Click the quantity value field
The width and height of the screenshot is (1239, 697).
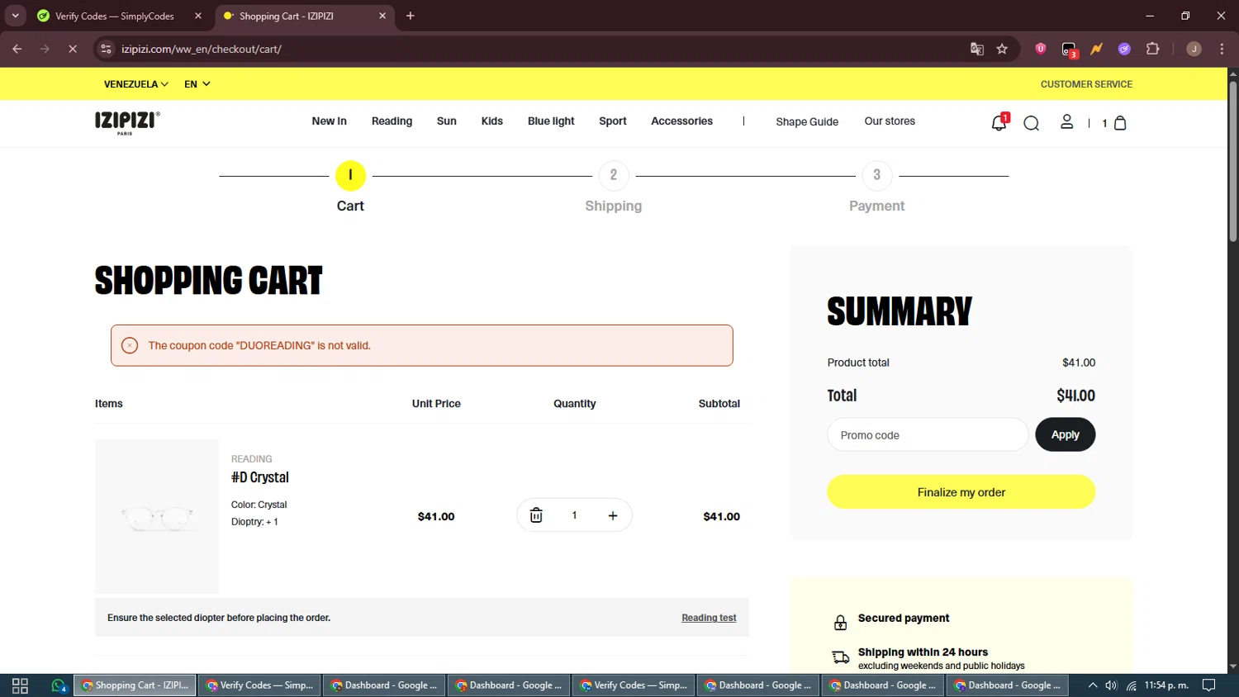click(x=574, y=515)
